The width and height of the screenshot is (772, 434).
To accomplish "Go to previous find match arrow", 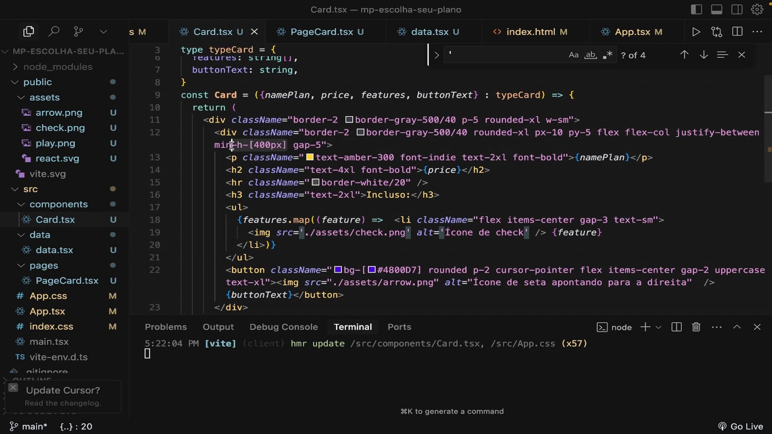I will (x=684, y=55).
